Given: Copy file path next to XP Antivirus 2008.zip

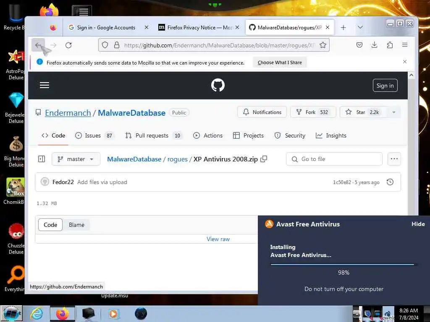Looking at the screenshot, I should [264, 159].
